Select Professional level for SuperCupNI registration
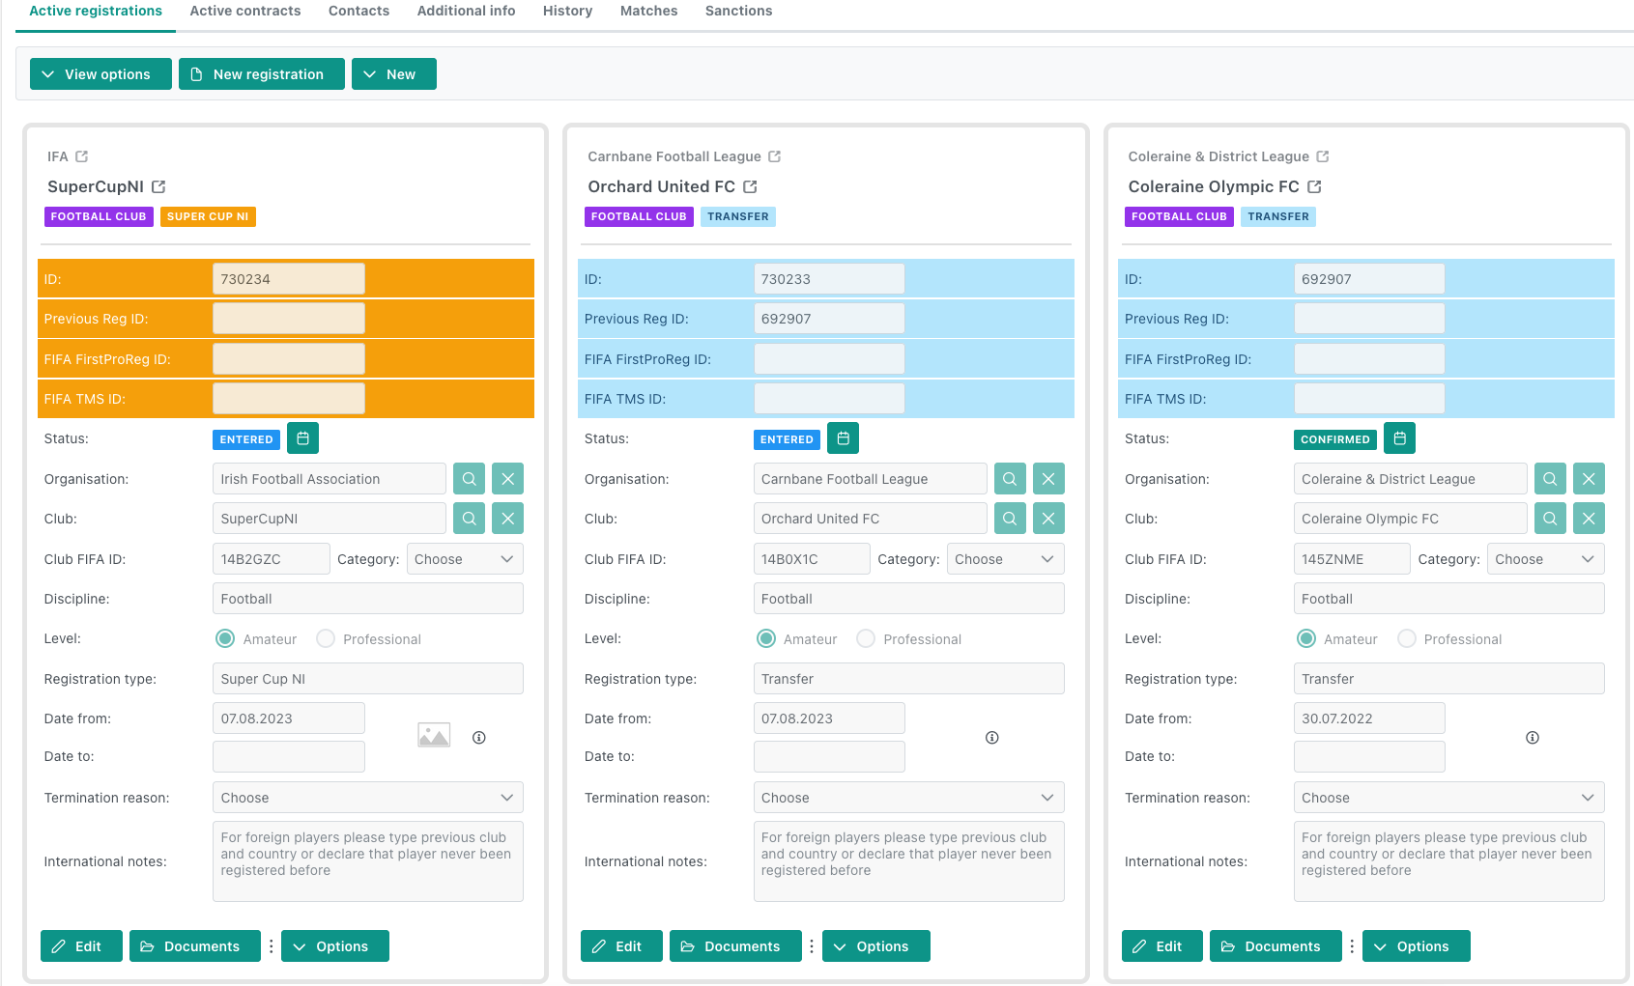Viewport: 1634px width, 986px height. tap(326, 639)
